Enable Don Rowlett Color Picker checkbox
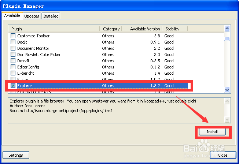 pos(13,55)
